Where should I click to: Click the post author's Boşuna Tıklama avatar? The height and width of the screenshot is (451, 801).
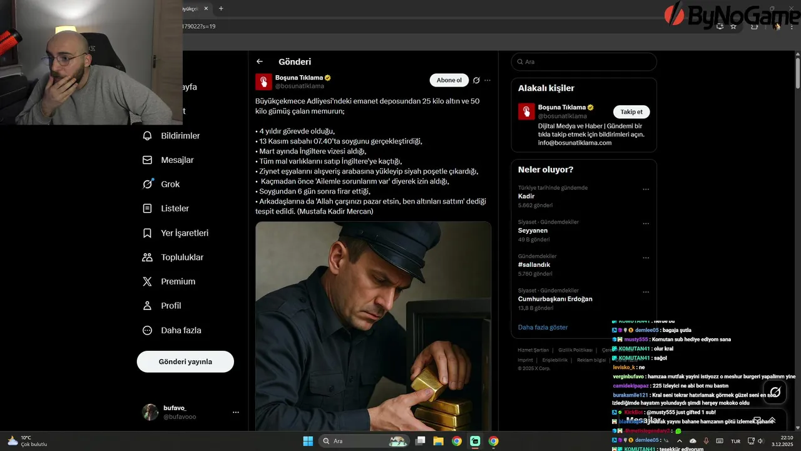coord(263,81)
